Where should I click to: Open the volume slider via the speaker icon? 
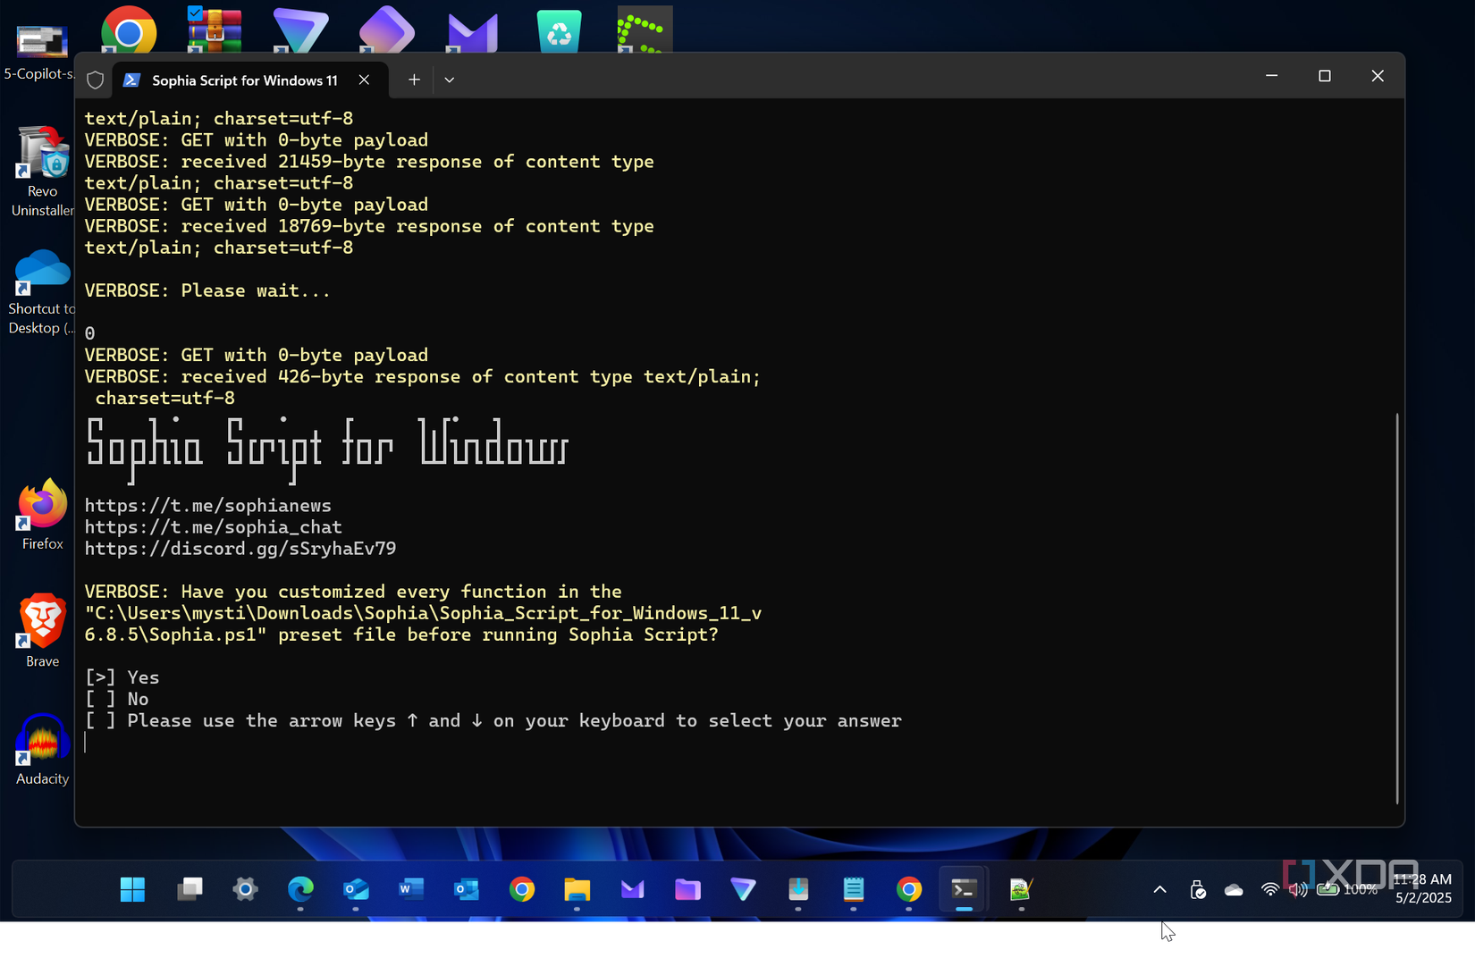coord(1298,889)
